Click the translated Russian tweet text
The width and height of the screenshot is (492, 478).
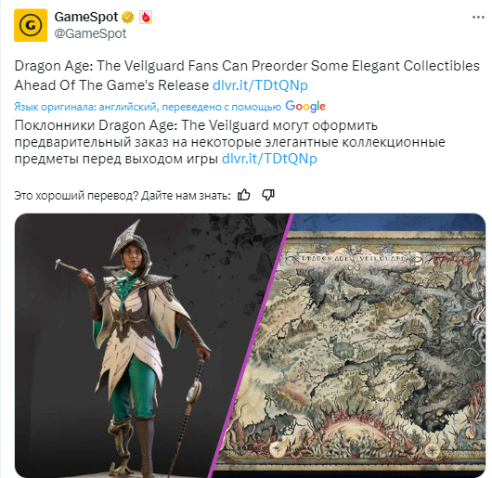point(229,142)
